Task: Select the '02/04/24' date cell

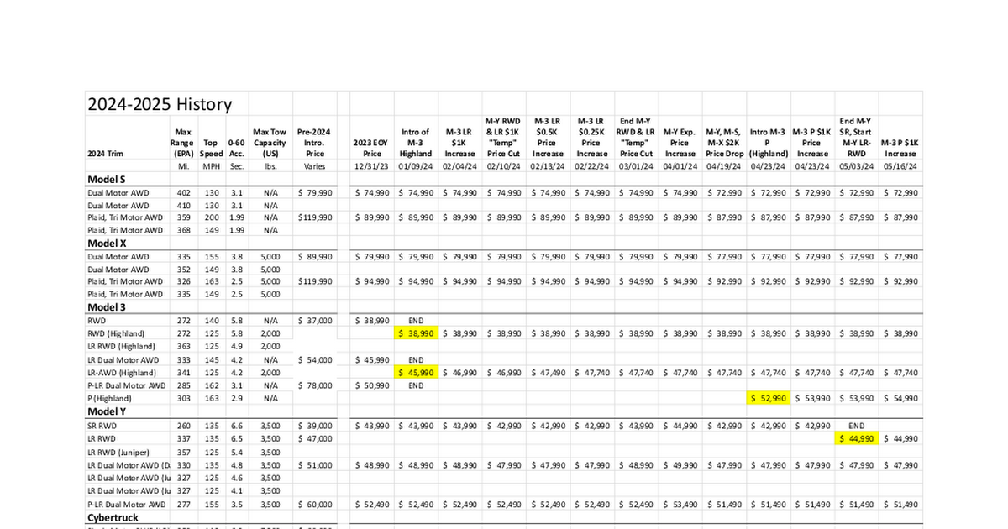Action: coord(459,166)
